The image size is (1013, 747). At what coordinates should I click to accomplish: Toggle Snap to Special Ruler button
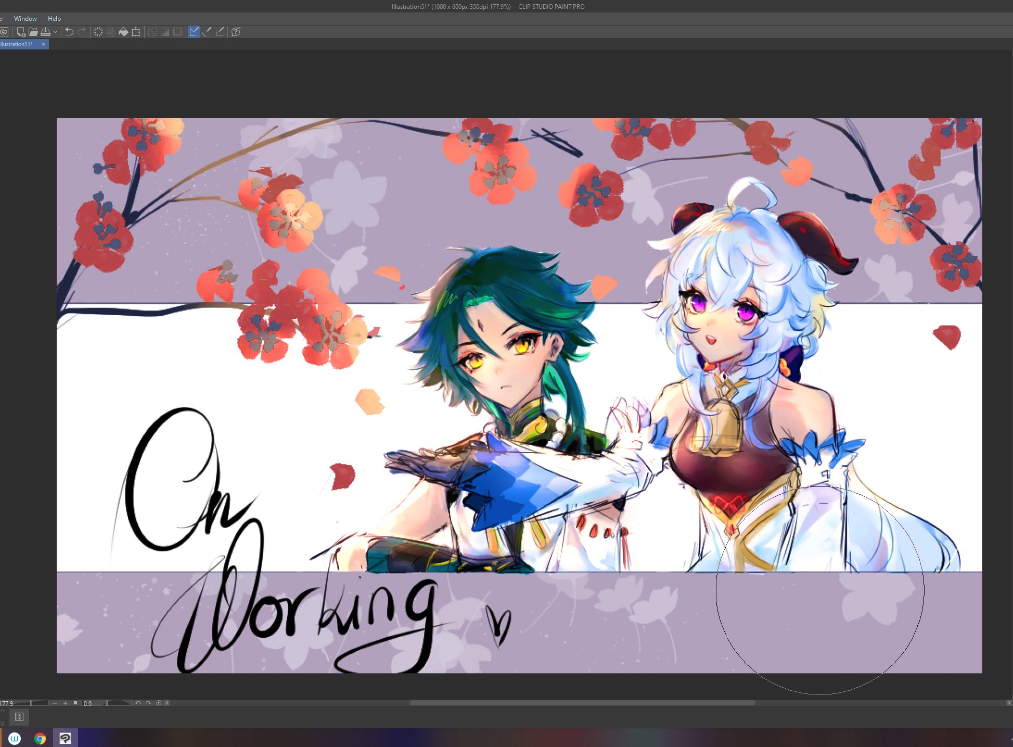207,32
